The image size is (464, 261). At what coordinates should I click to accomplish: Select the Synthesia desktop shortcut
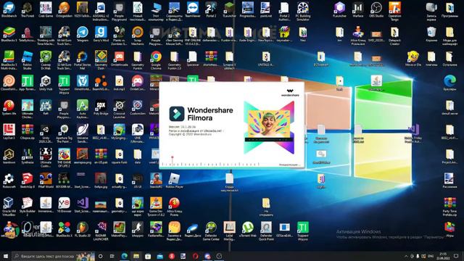pyautogui.click(x=28, y=157)
